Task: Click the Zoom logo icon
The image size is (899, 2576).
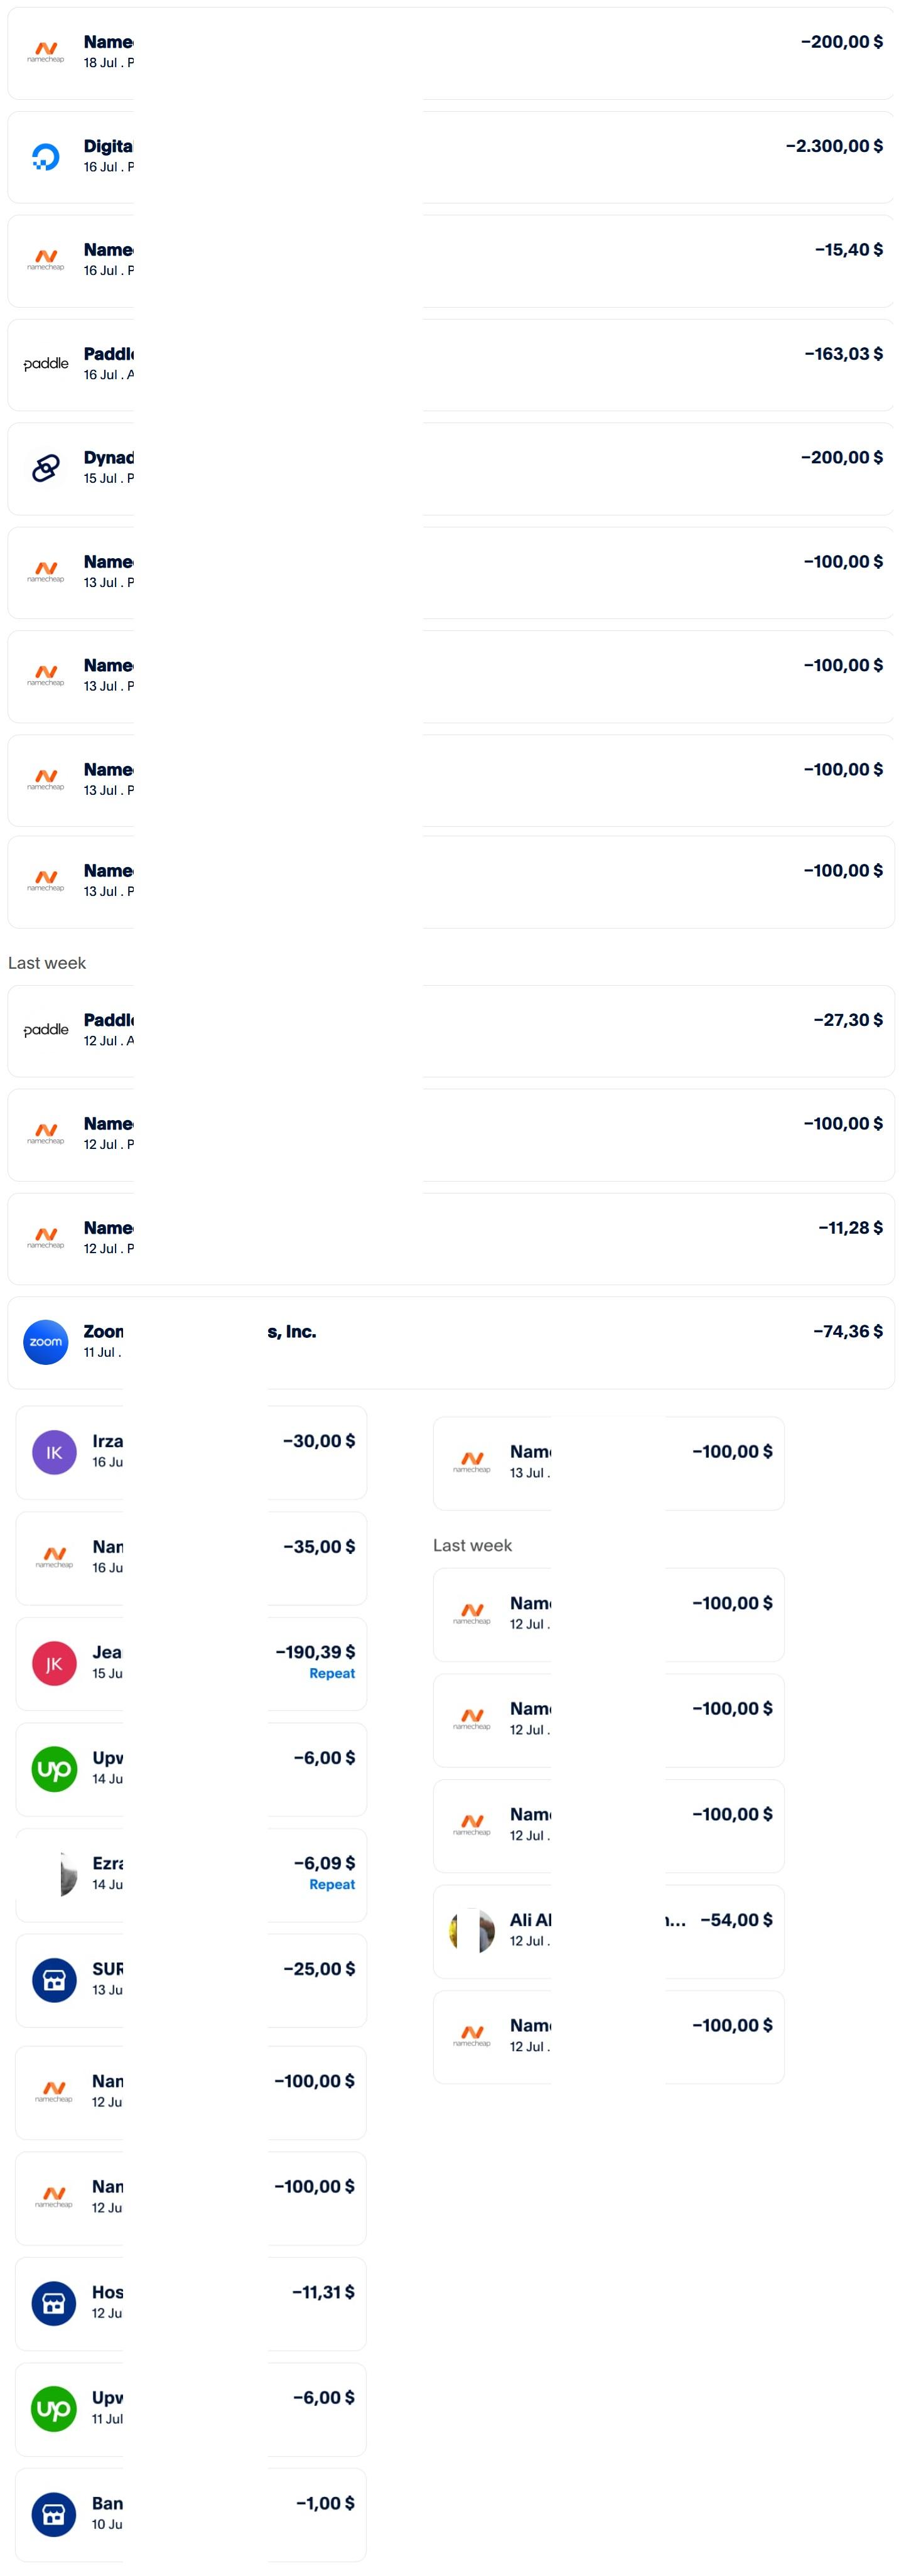Action: [46, 1342]
